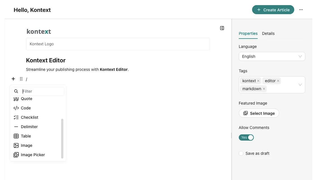
Task: Insert a Code block from menu
Action: pos(26,108)
